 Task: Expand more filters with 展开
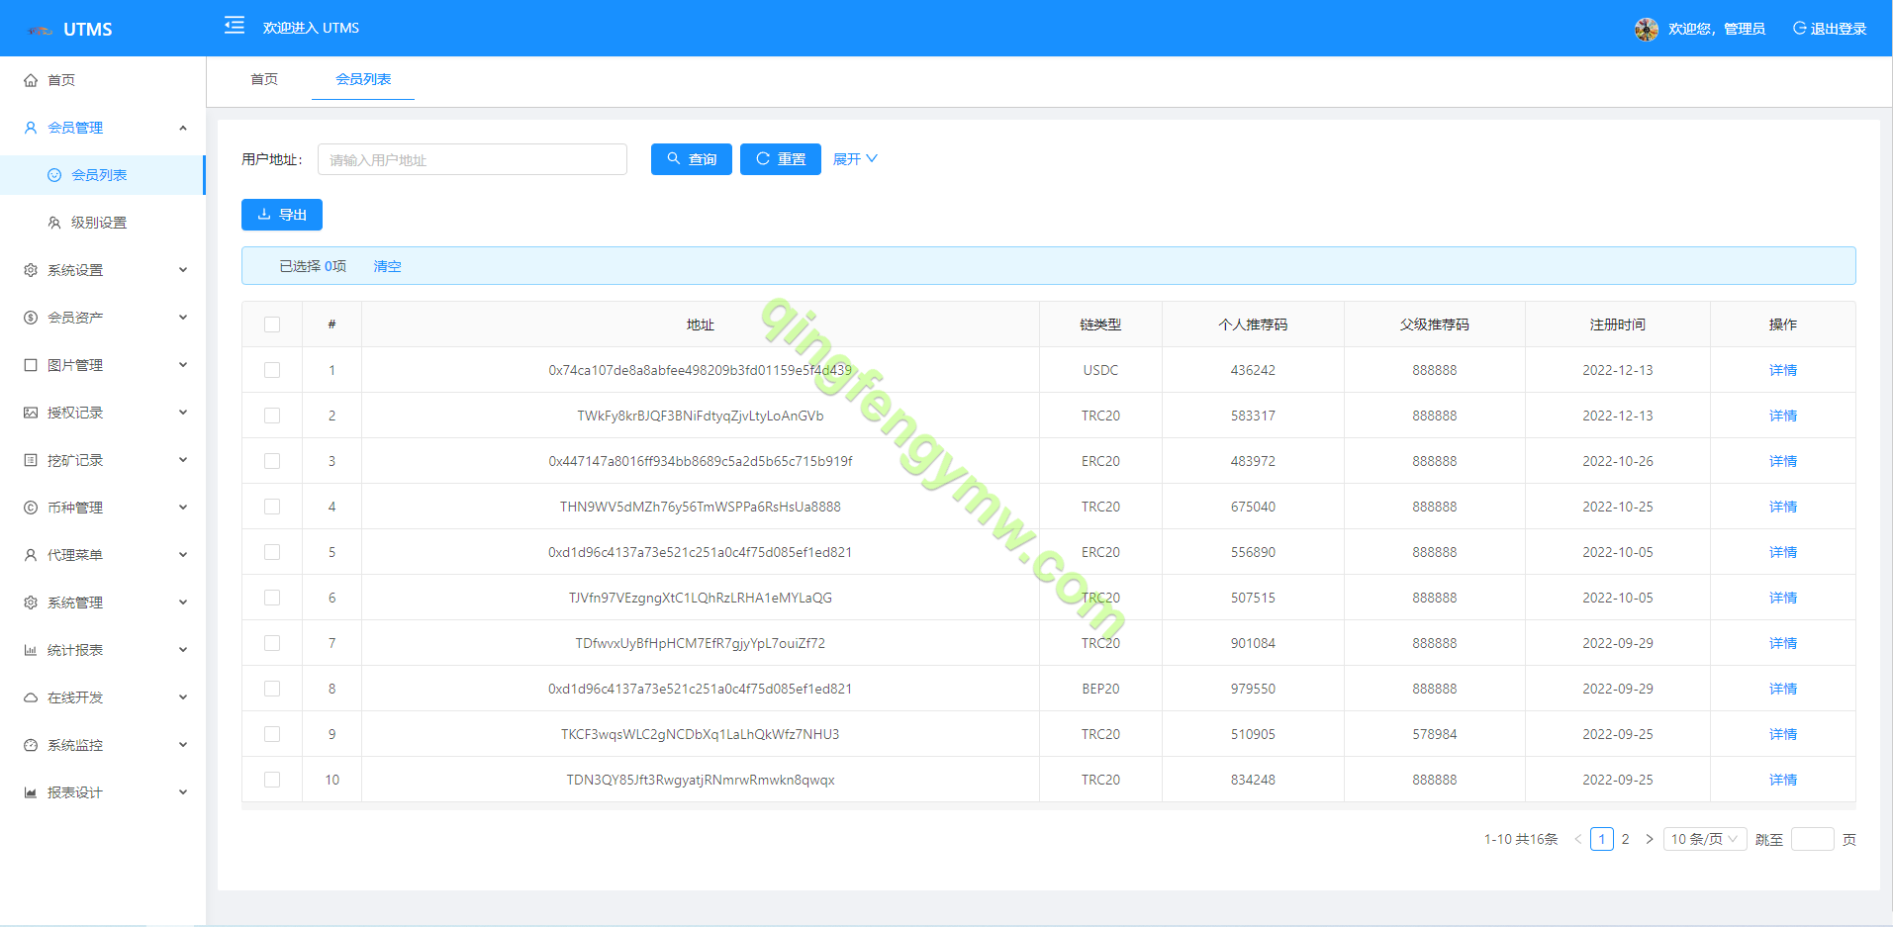click(x=855, y=158)
